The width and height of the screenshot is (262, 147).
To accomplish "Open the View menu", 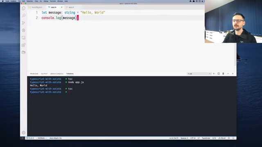I will [36, 1].
